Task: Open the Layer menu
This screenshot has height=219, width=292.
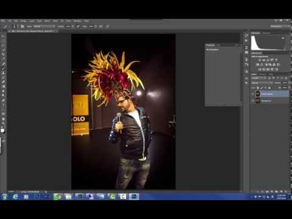Action: tap(32, 21)
